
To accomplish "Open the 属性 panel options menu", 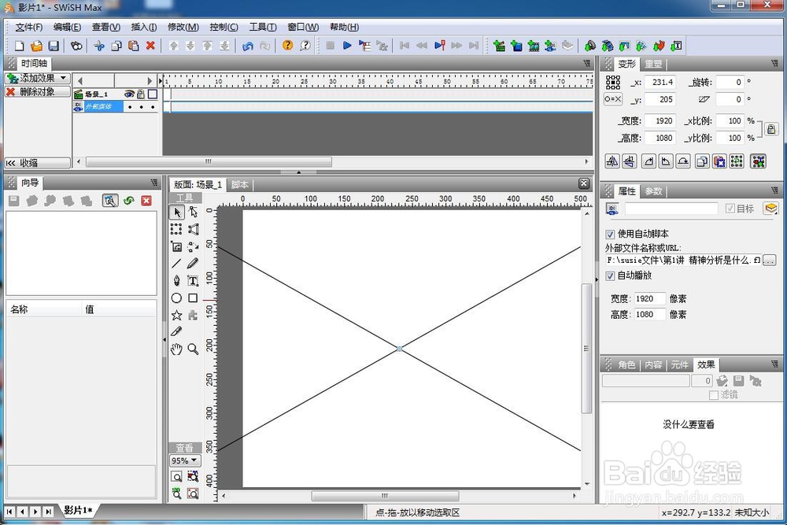I will coord(774,190).
